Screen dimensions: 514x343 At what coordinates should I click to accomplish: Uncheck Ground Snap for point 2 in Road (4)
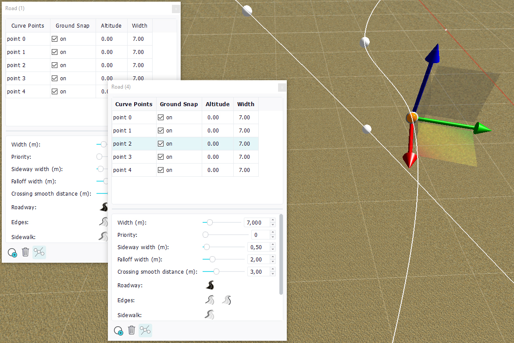(x=161, y=144)
